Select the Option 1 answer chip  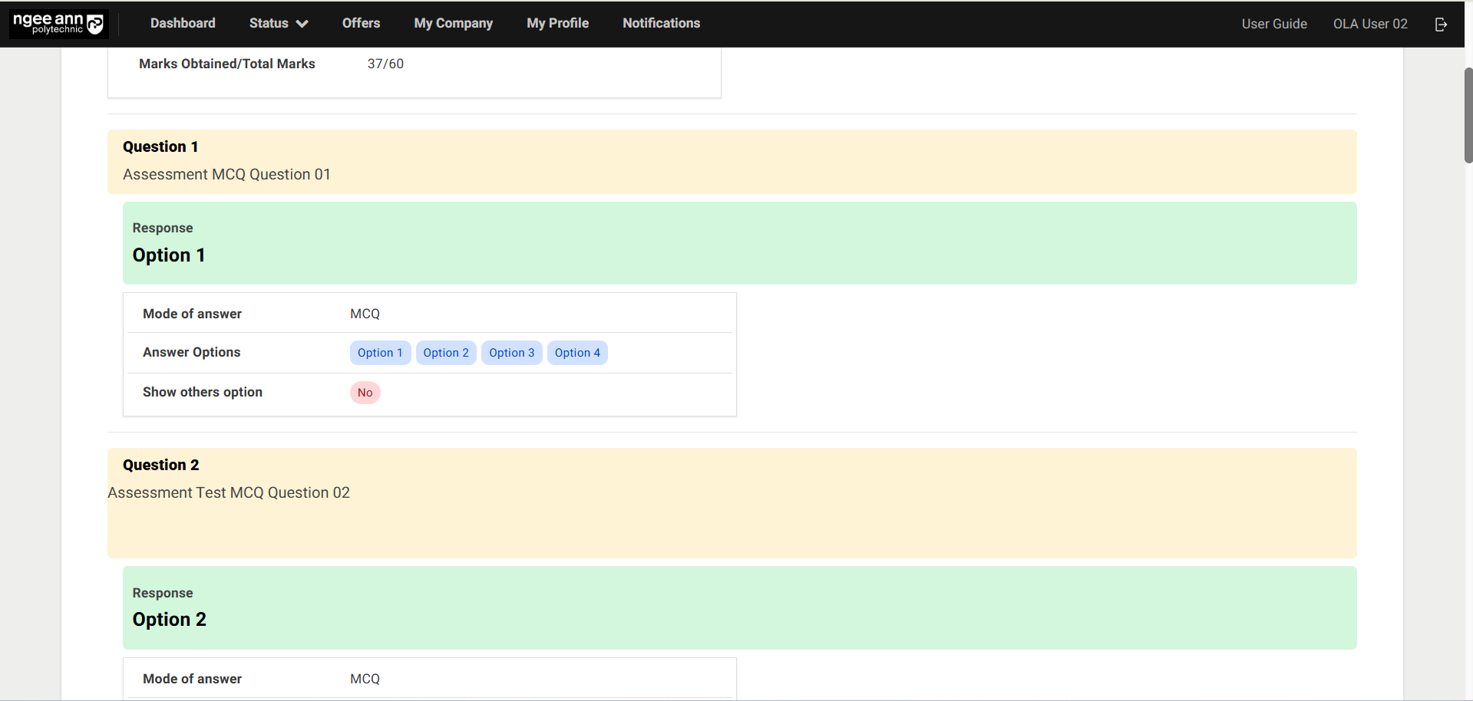(x=379, y=353)
